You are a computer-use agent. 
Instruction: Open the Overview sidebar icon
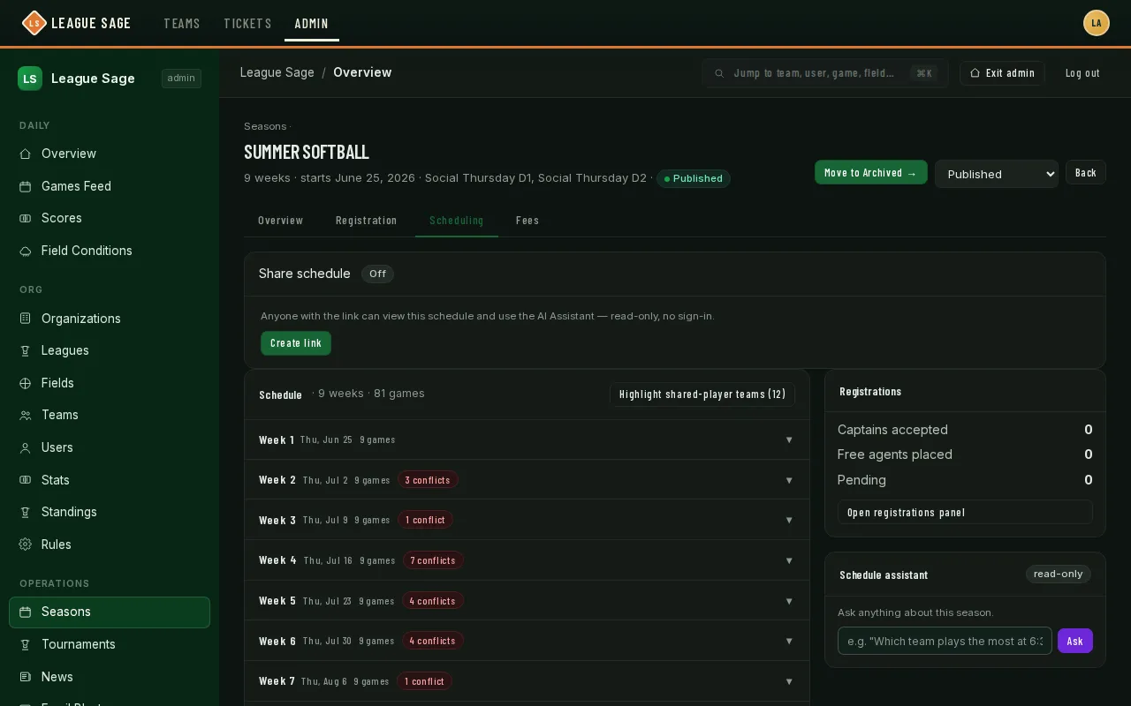point(26,154)
